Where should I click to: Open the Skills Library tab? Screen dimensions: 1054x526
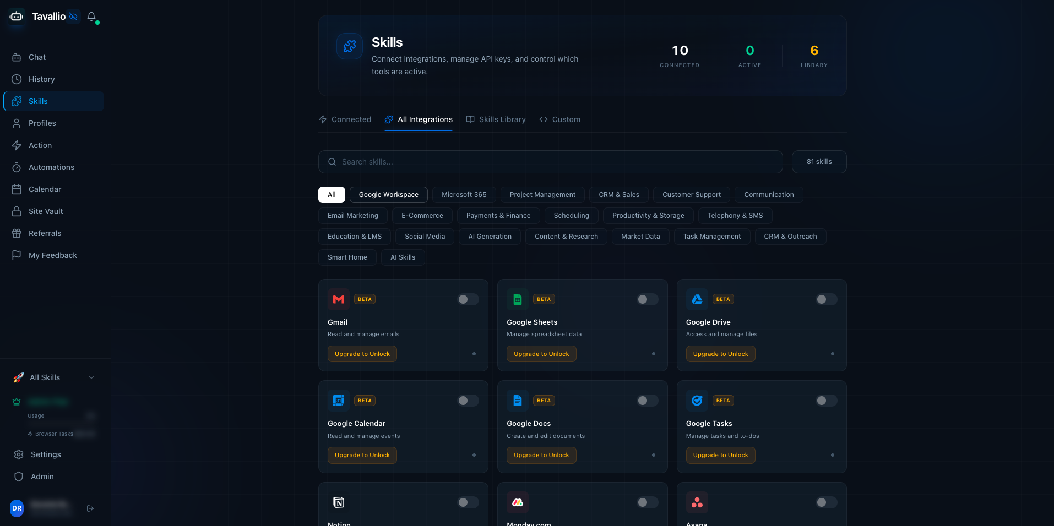[x=496, y=119]
